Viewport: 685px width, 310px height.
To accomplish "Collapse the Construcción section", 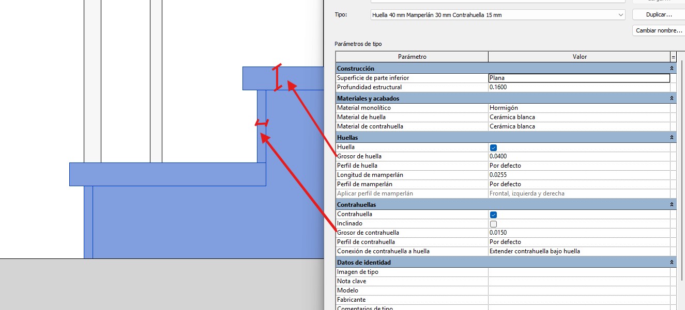I will tap(672, 69).
